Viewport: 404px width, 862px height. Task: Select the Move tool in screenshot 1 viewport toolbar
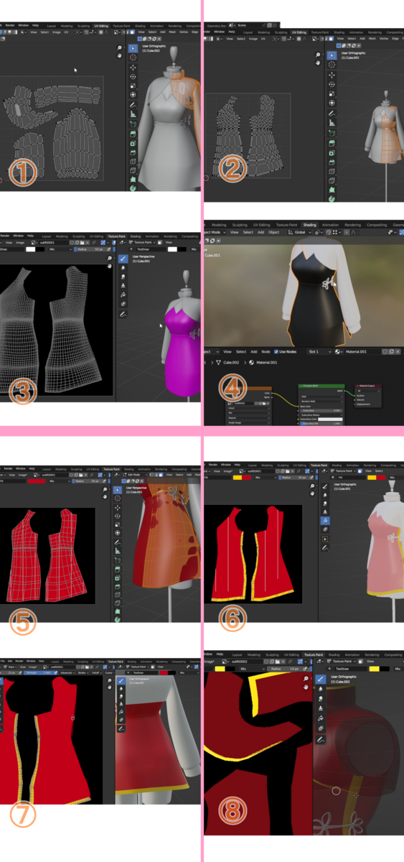pos(133,68)
